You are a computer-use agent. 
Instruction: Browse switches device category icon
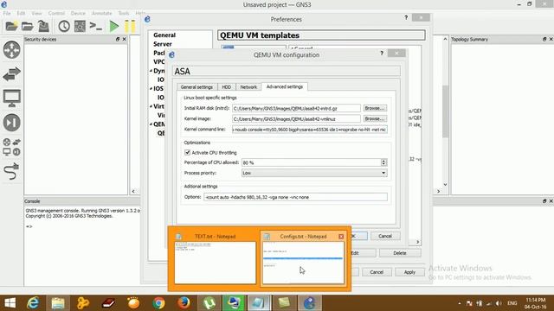click(x=11, y=74)
